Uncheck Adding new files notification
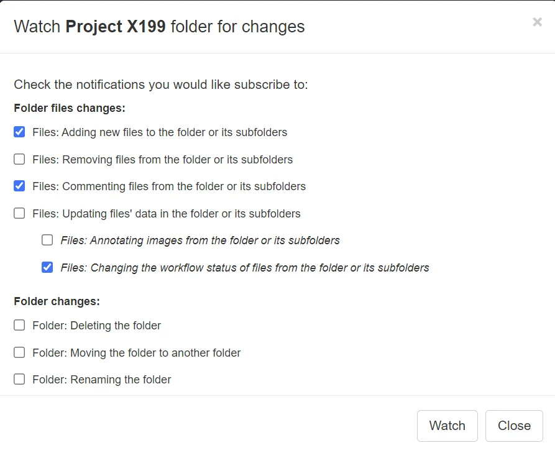This screenshot has width=555, height=453. pos(19,132)
